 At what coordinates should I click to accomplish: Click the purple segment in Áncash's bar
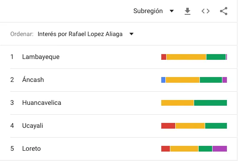(224, 80)
